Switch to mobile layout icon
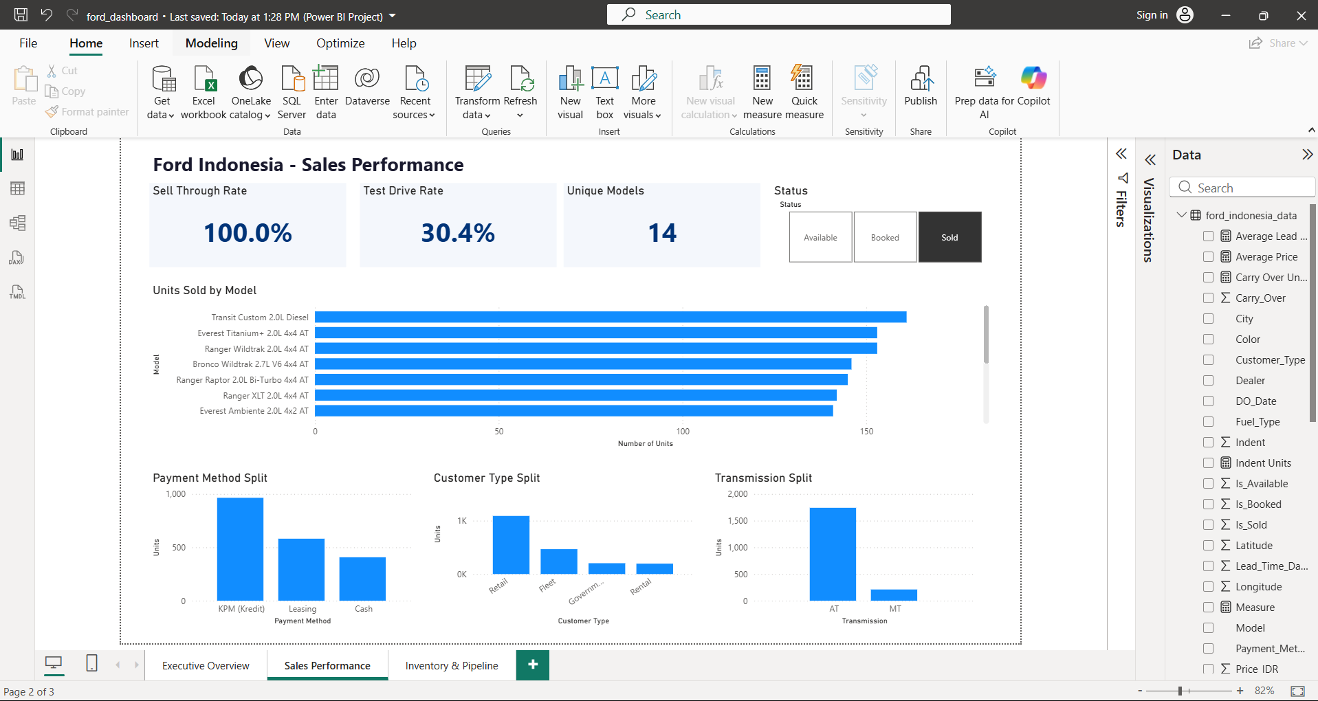This screenshot has height=701, width=1318. click(91, 663)
